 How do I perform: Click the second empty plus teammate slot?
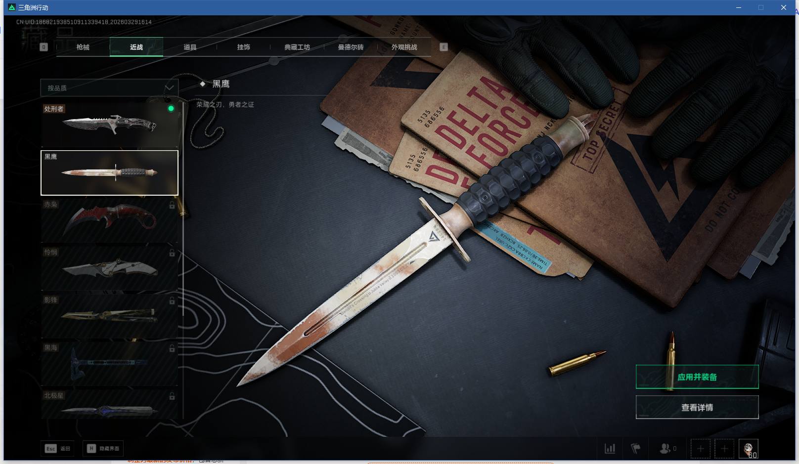point(724,449)
